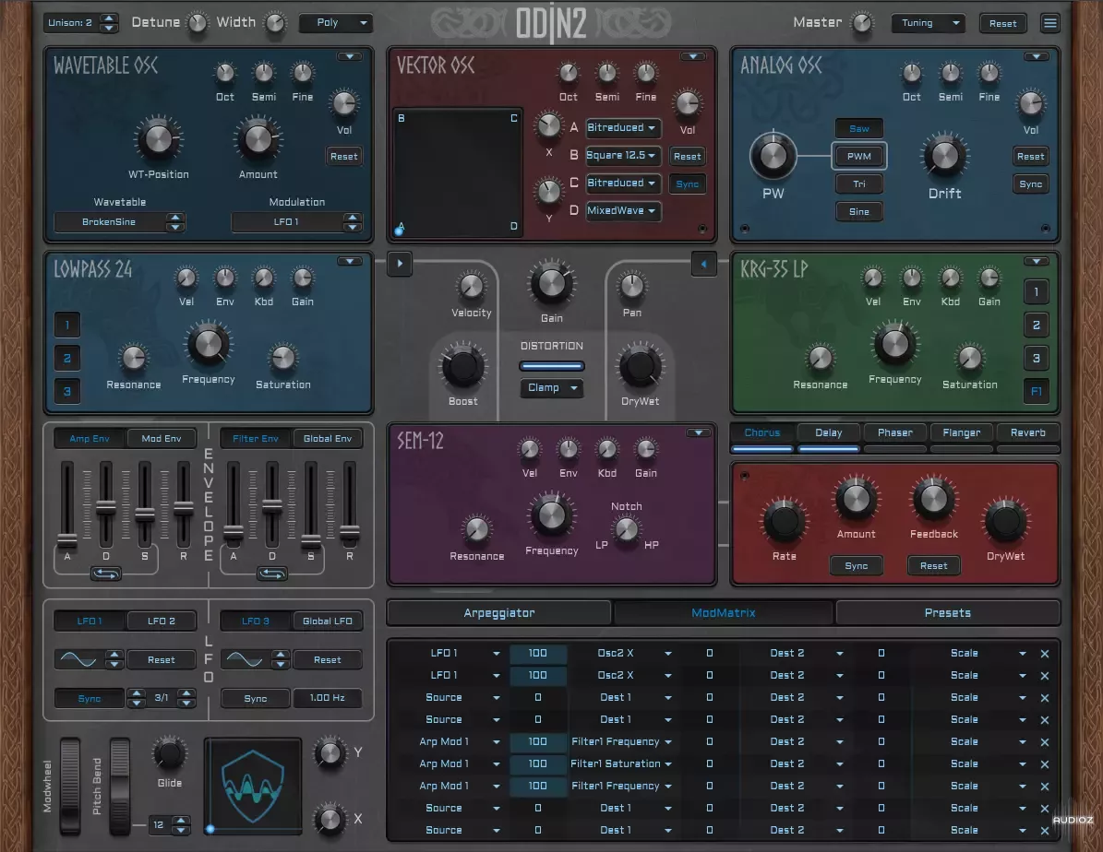Open the Tuning dropdown
The width and height of the screenshot is (1103, 852).
coord(928,22)
